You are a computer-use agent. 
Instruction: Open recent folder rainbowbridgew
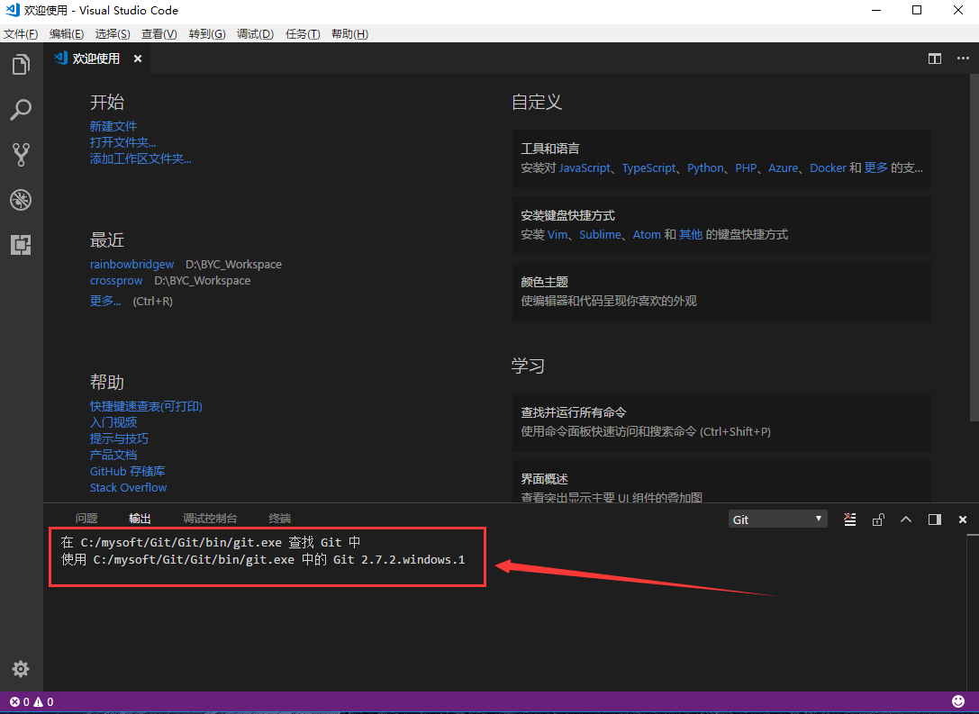[131, 265]
